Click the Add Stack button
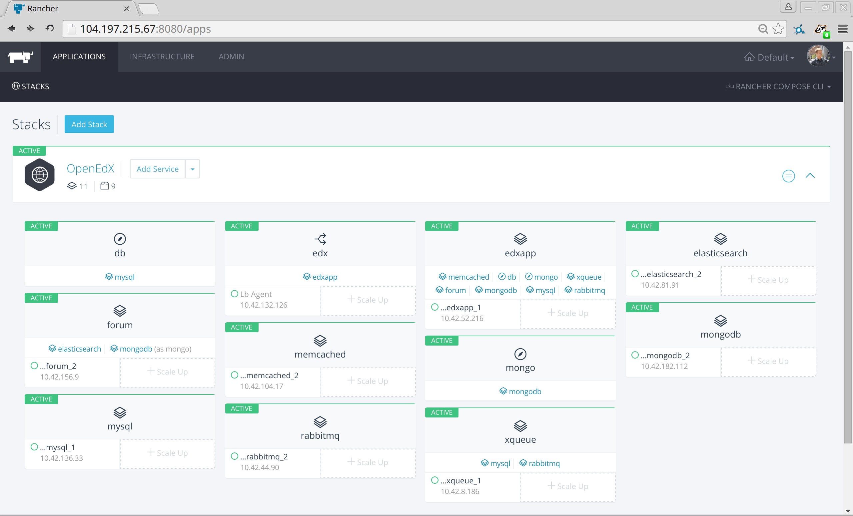853x516 pixels. point(89,124)
